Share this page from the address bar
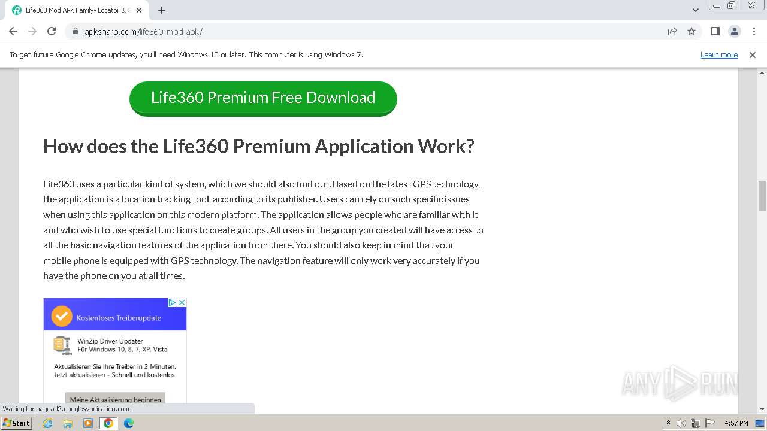 click(x=672, y=31)
